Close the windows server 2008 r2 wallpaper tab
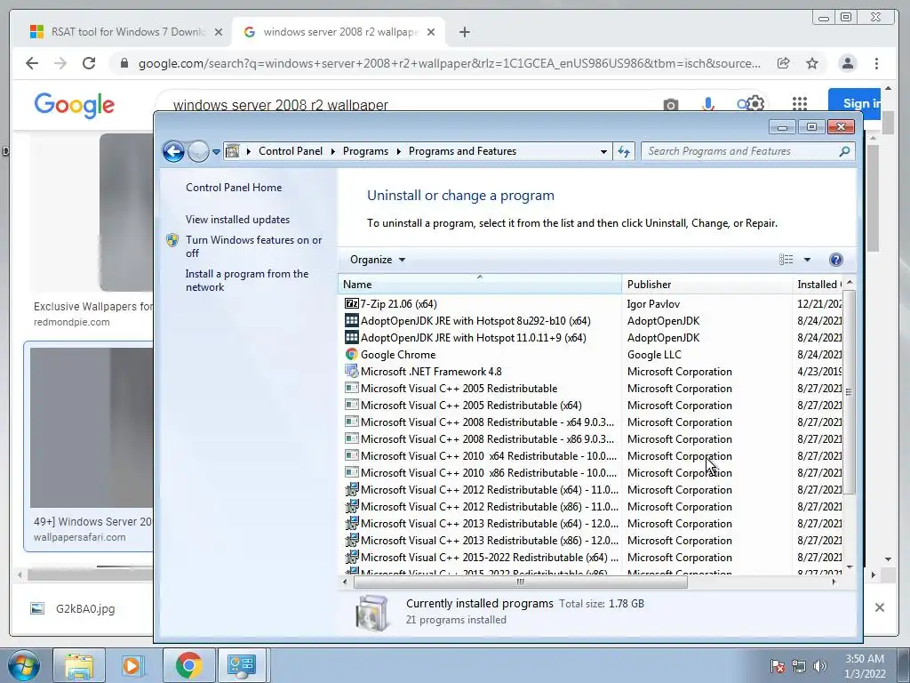 point(431,32)
